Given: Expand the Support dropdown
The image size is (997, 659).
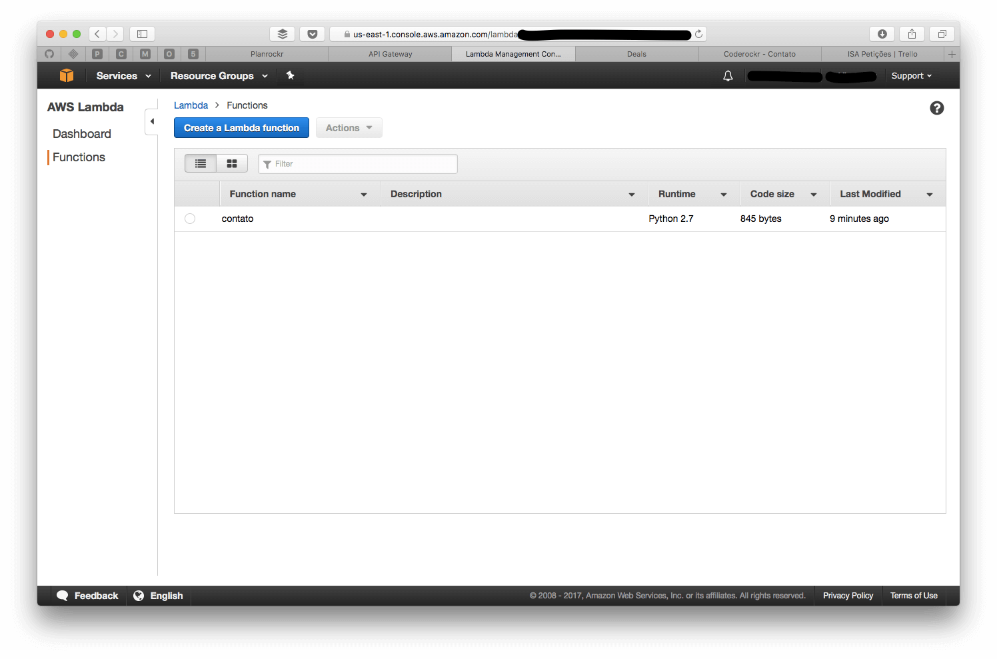Looking at the screenshot, I should [x=910, y=75].
